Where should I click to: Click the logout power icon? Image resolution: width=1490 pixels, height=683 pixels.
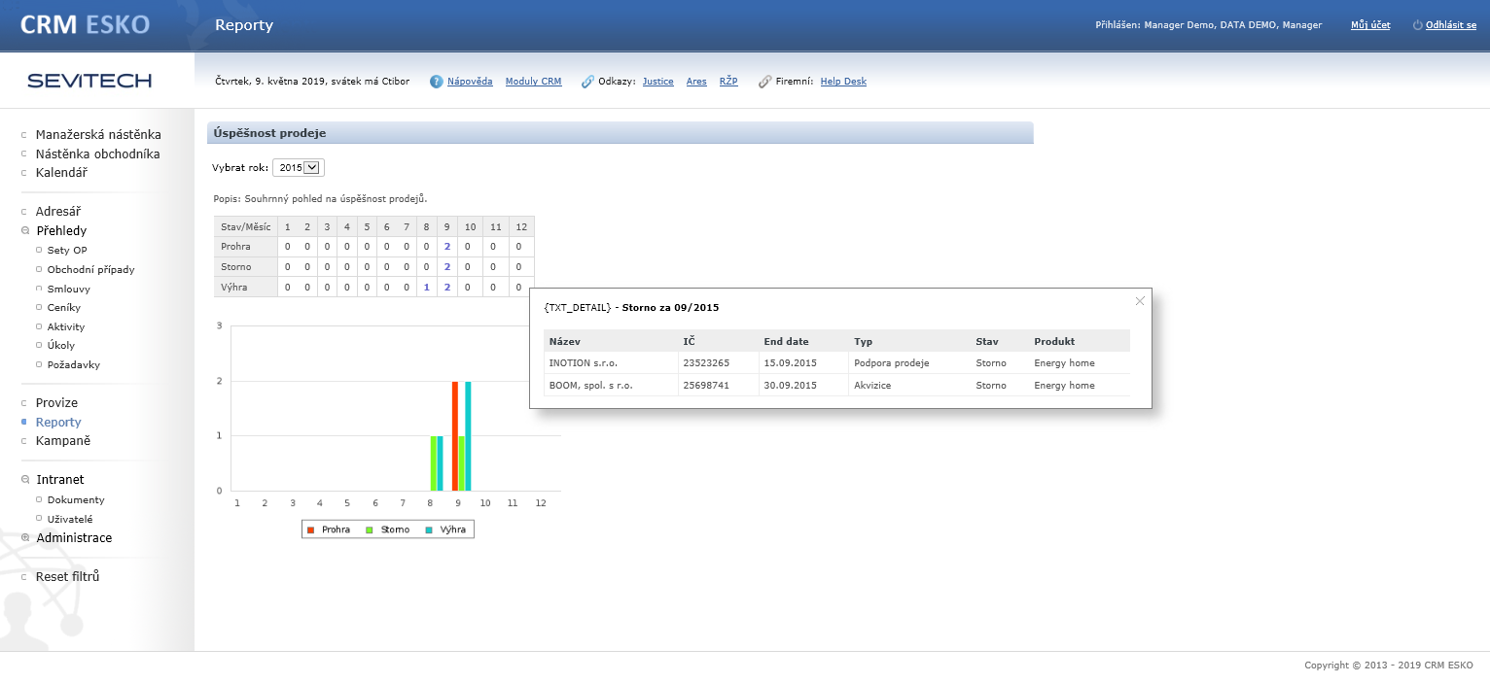point(1417,25)
